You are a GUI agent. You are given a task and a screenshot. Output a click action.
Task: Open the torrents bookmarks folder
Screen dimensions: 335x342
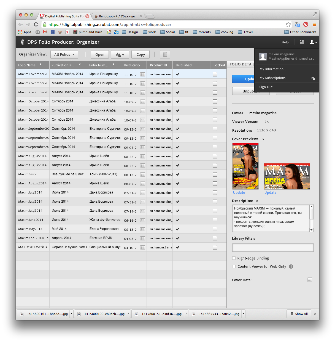click(202, 32)
